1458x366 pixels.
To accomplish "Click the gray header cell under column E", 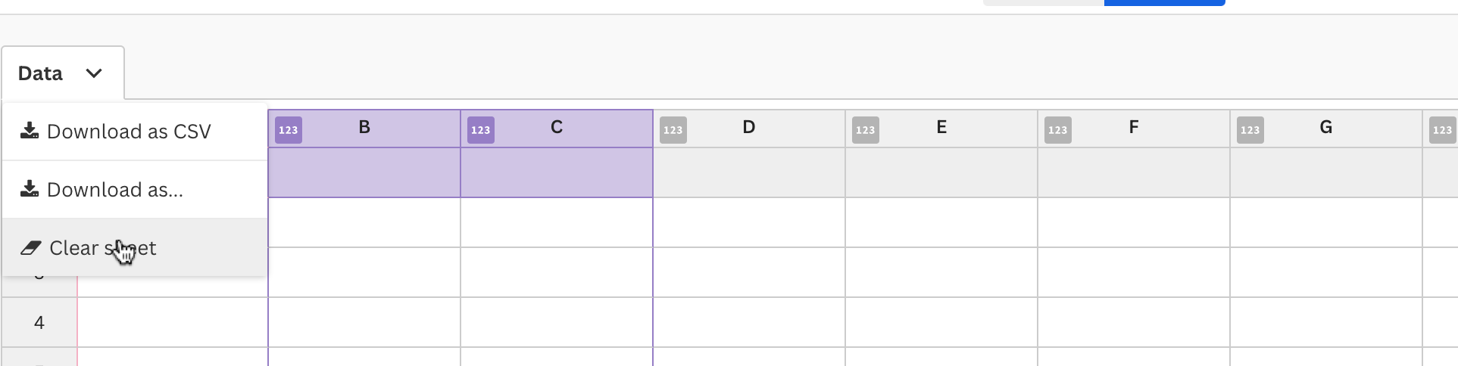I will point(941,172).
